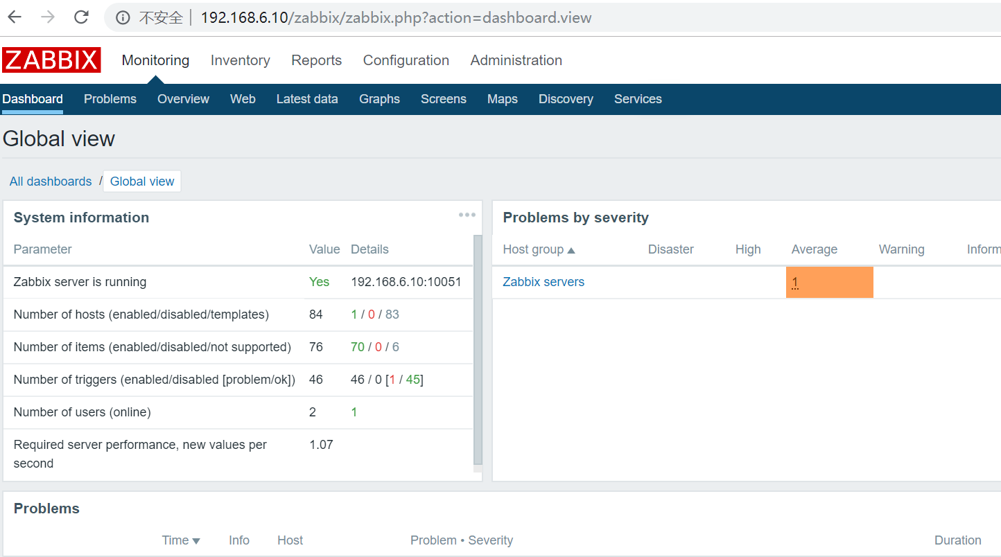Click the Problems by severity heading

[x=575, y=218]
